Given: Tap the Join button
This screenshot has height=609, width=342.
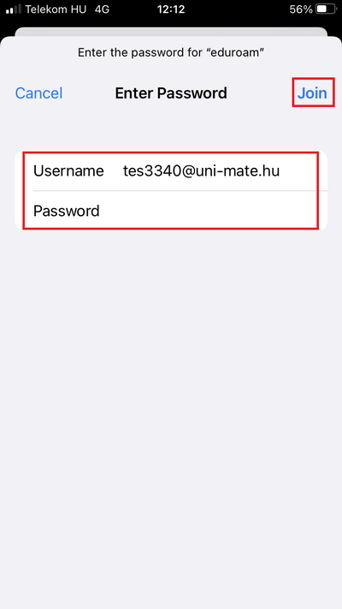Looking at the screenshot, I should 312,93.
